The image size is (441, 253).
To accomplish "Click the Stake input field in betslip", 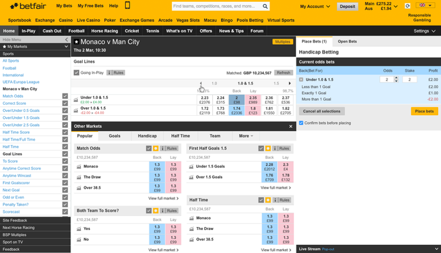I will coord(409,80).
